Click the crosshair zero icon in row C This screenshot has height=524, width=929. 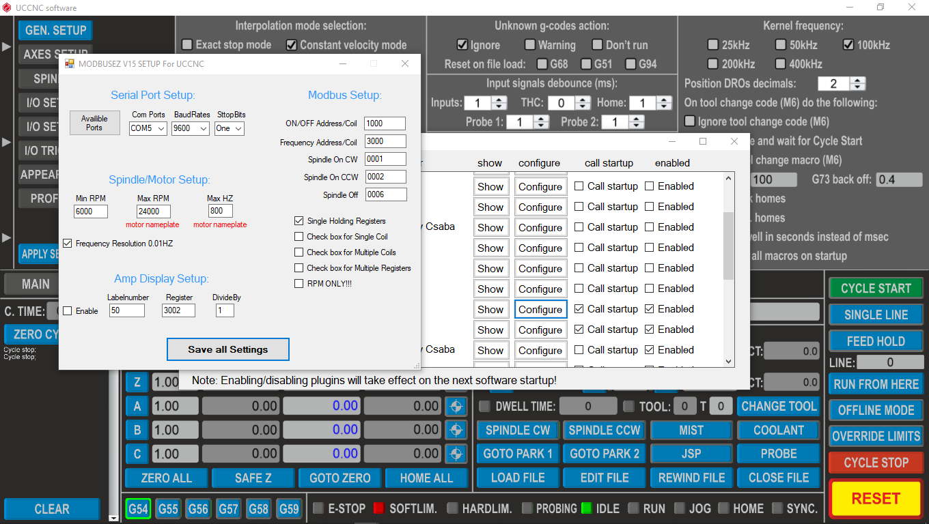coord(455,454)
